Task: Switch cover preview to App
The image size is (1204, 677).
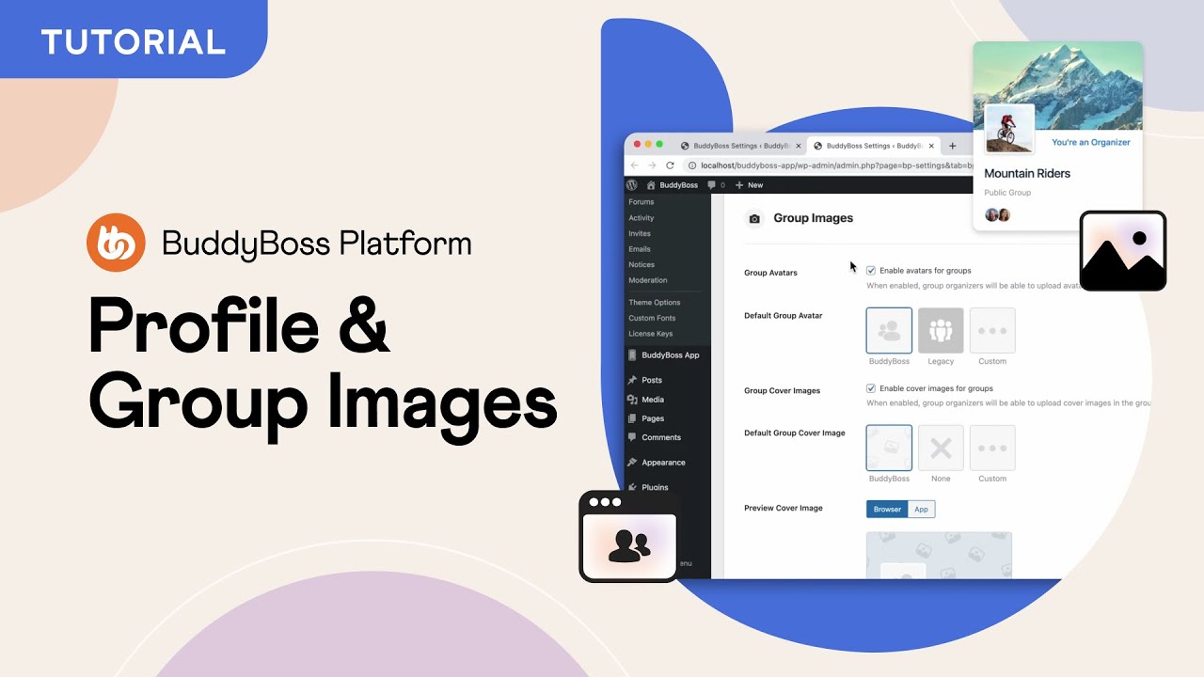Action: tap(922, 510)
